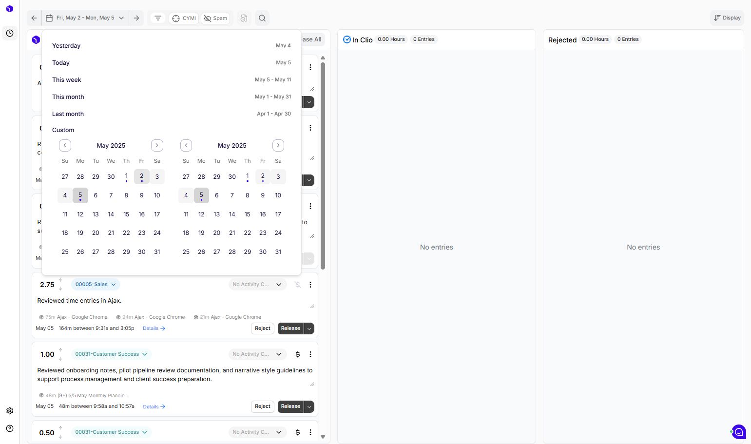Pick day 21 in the right calendar
The width and height of the screenshot is (751, 444).
pyautogui.click(x=232, y=233)
